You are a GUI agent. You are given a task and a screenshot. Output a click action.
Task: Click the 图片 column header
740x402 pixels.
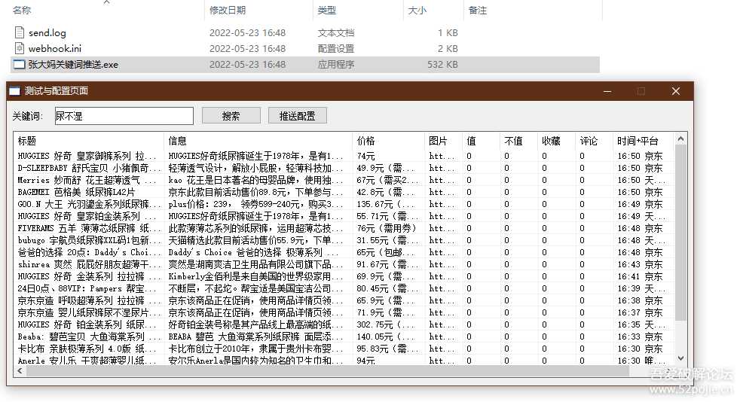pos(444,141)
